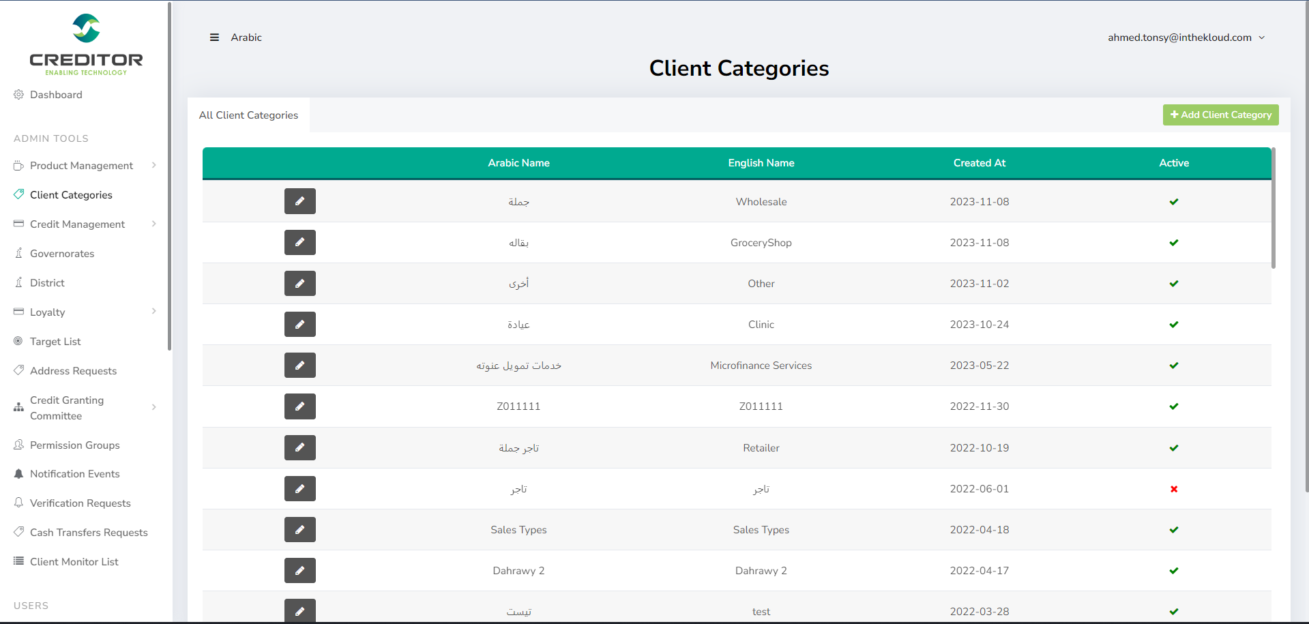Expand the Loyalty menu section
This screenshot has height=624, width=1309.
pos(48,312)
